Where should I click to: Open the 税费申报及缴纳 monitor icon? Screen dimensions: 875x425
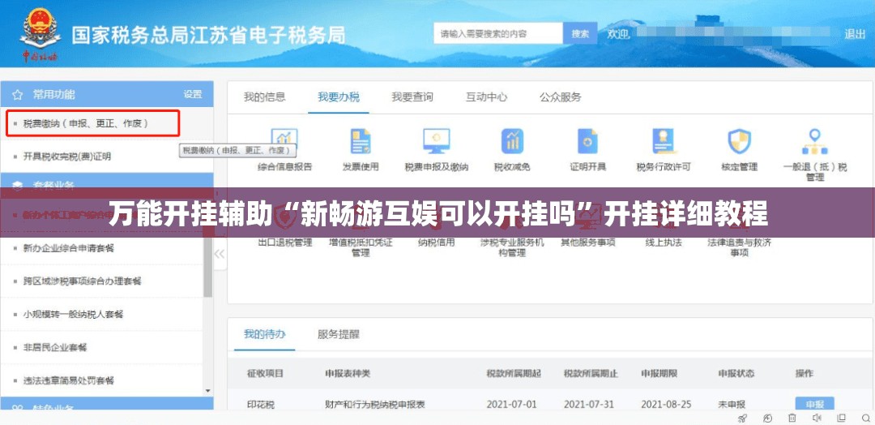click(x=437, y=141)
